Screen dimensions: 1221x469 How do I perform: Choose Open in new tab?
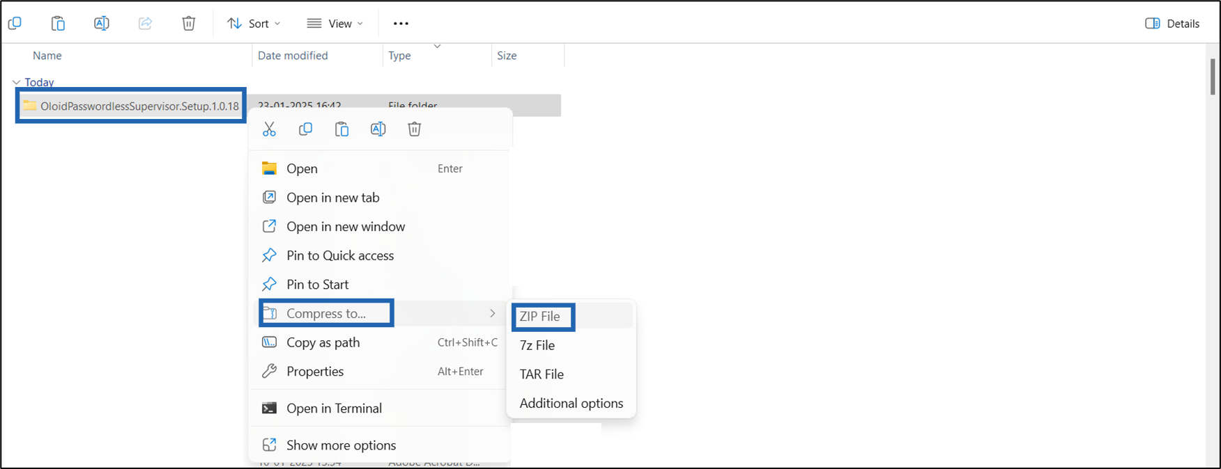(380, 198)
